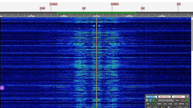The image size is (193, 108).
Task: Click the blue circled A icon
Action: [x=150, y=100]
